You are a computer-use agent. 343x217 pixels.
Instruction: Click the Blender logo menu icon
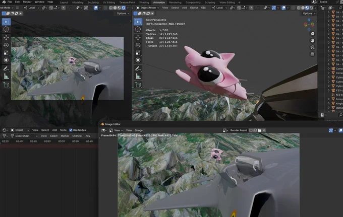[4, 2]
